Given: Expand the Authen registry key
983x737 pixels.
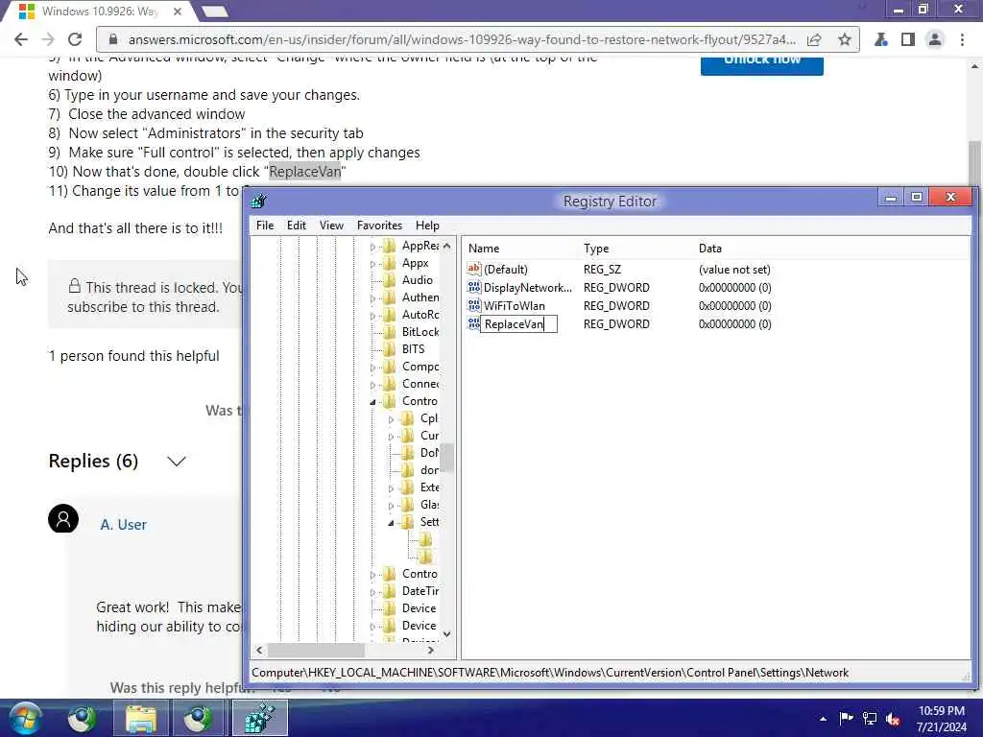Looking at the screenshot, I should click(372, 298).
